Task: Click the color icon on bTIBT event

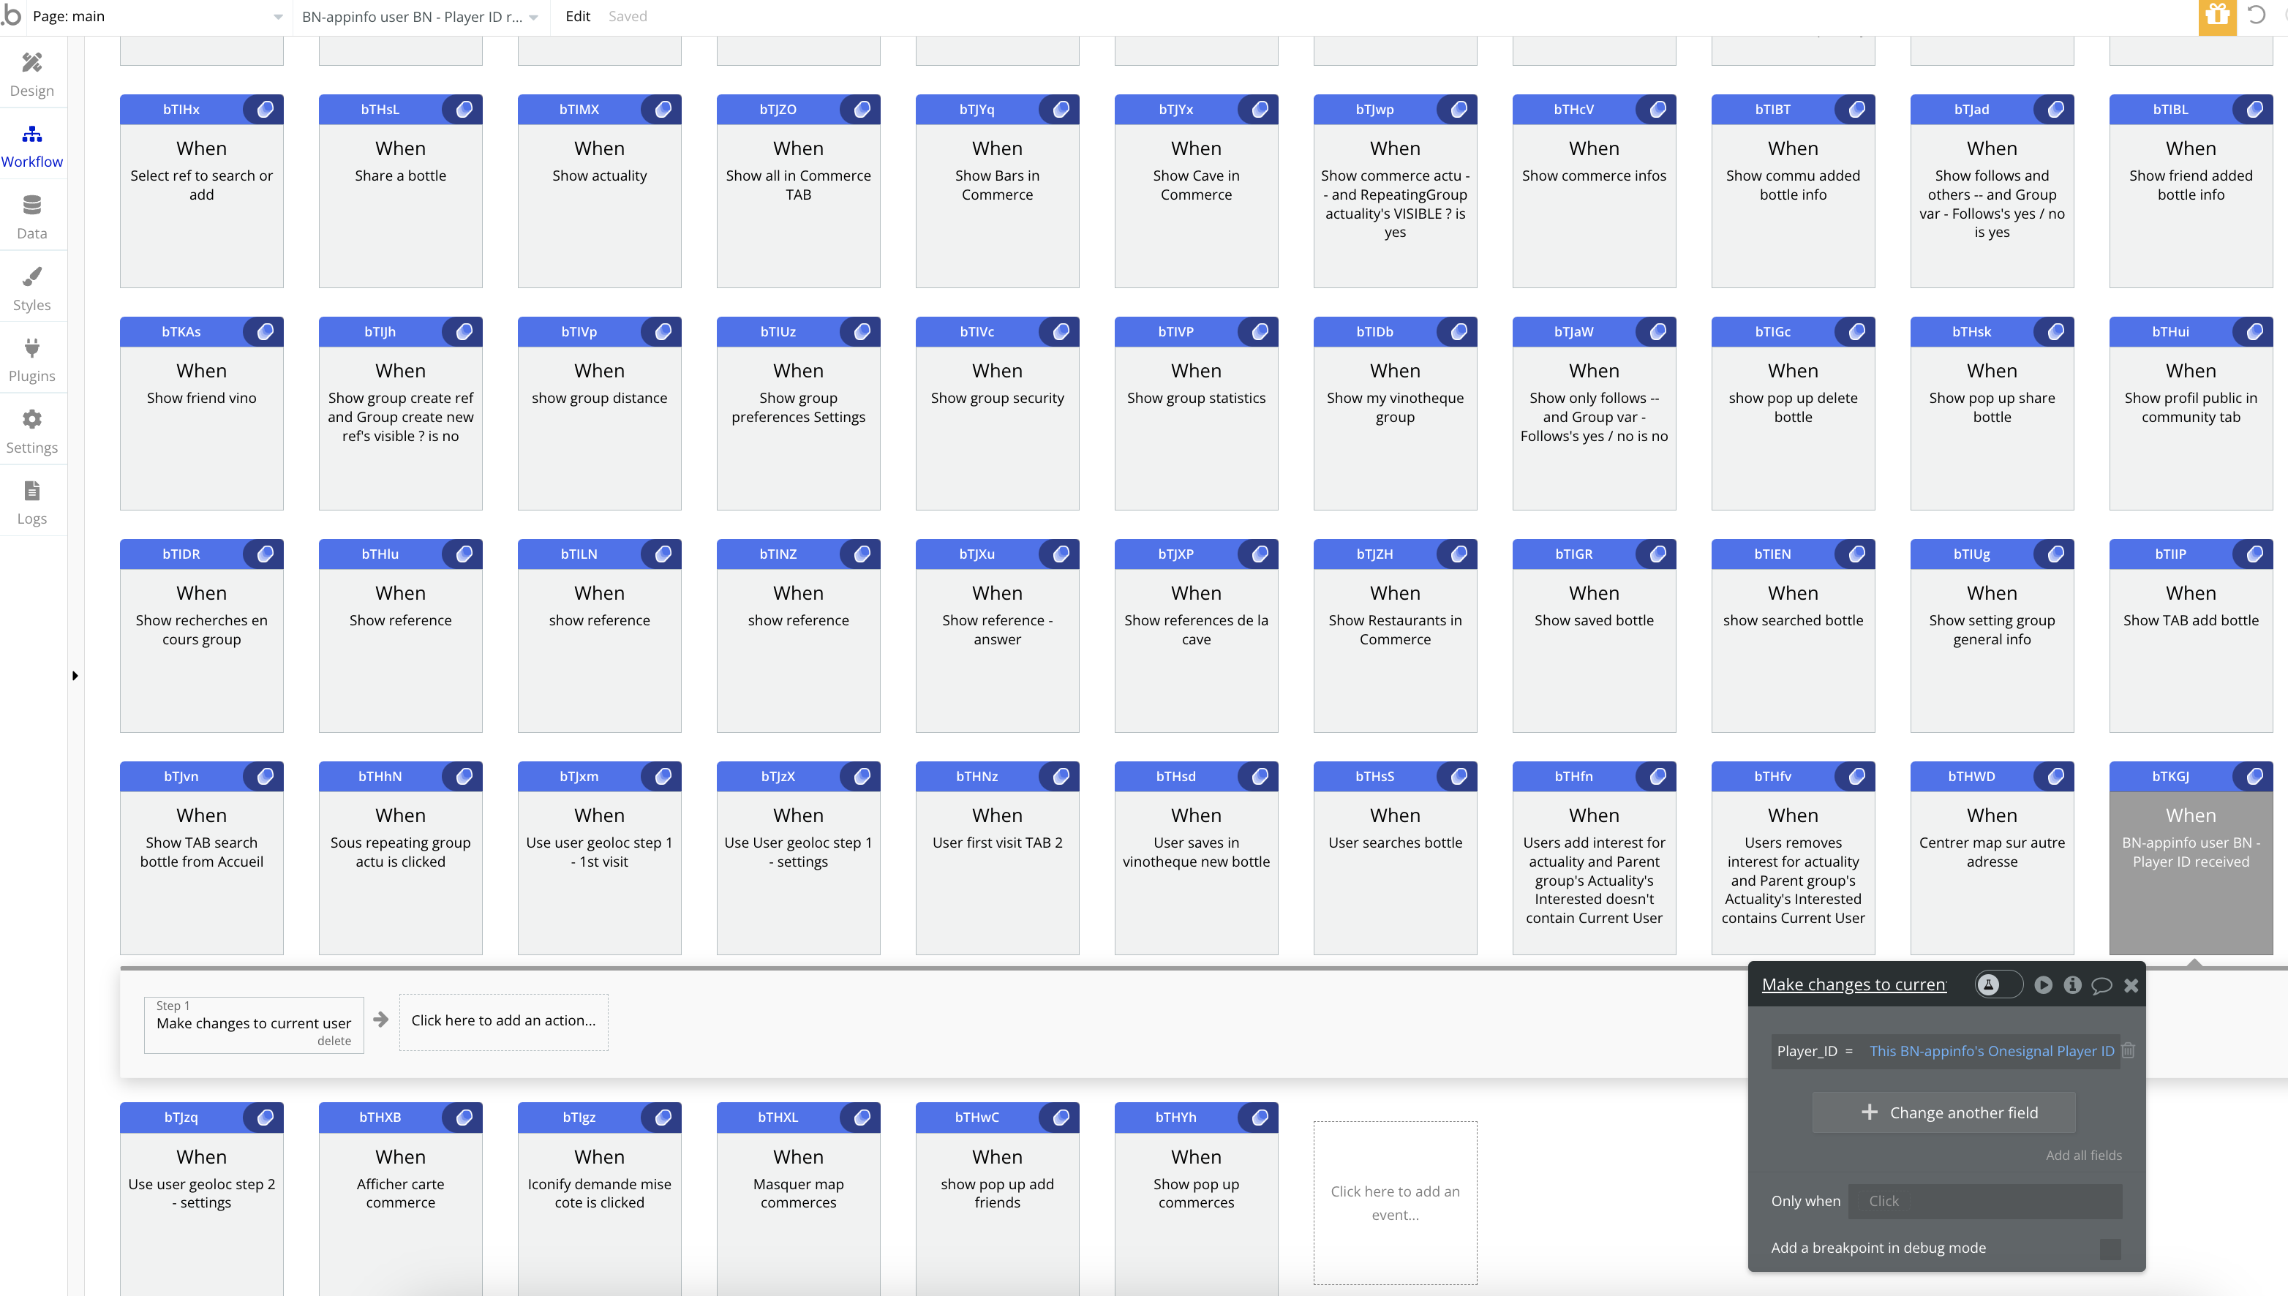Action: click(x=1856, y=110)
